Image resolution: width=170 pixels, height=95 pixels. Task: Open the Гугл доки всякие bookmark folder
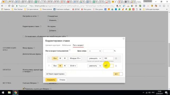coord(31,9)
